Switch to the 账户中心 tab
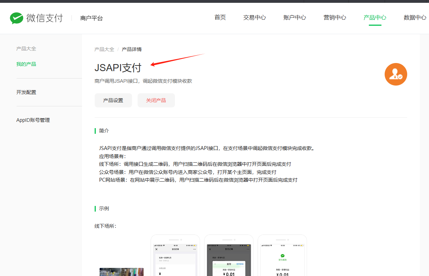Screen dimensions: 429x276 [x=295, y=18]
